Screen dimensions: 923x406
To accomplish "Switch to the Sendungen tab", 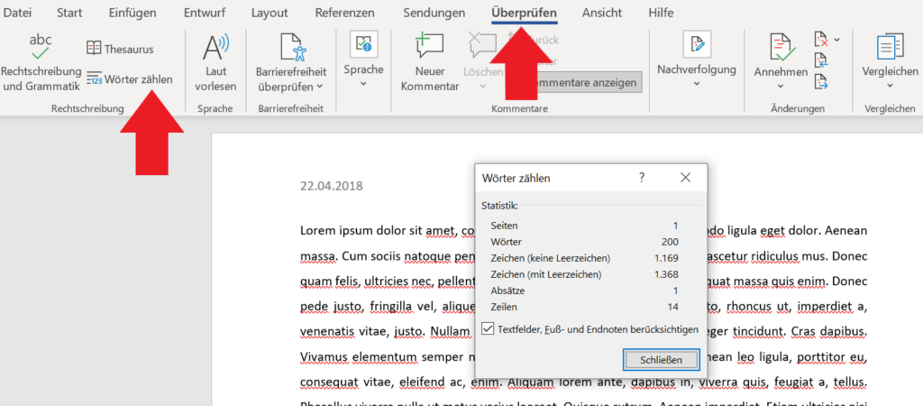I will pyautogui.click(x=434, y=13).
